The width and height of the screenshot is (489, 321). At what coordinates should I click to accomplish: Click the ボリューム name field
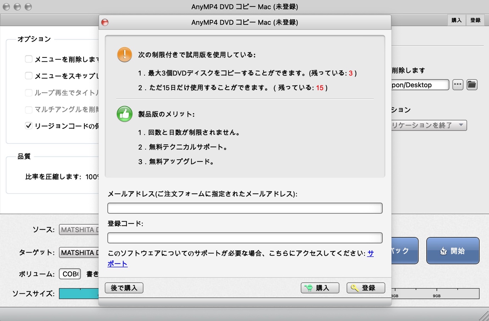[70, 274]
